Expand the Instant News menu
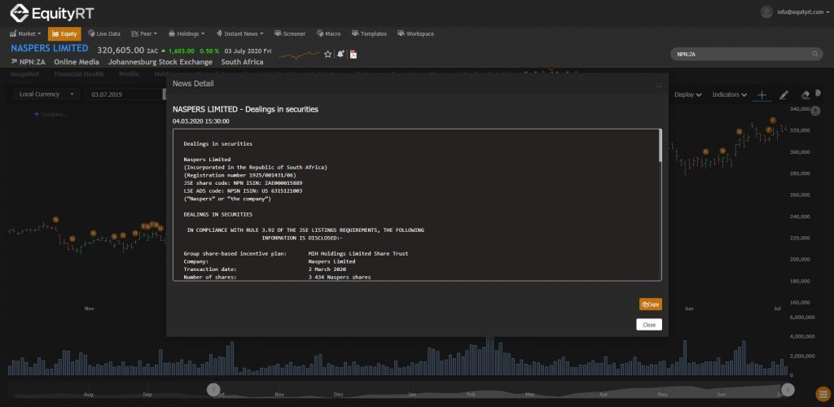The width and height of the screenshot is (834, 407). click(x=240, y=33)
